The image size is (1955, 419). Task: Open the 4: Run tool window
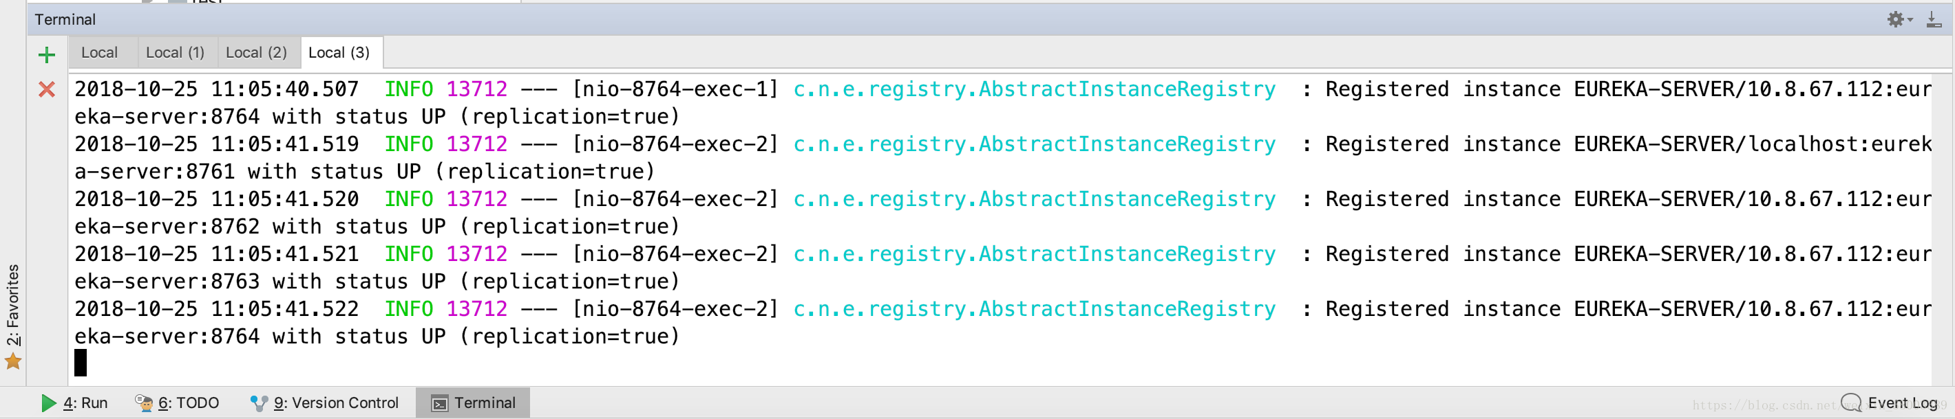click(74, 403)
